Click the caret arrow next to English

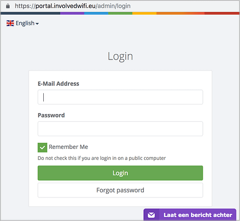[x=37, y=24]
